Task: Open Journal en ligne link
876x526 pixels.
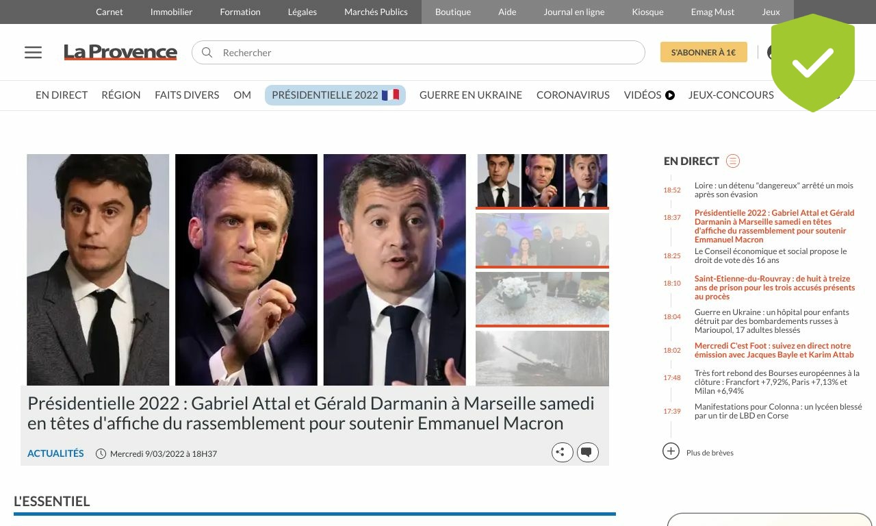Action: point(574,12)
